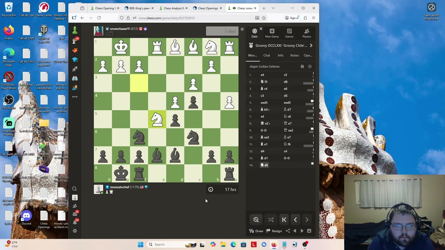
Task: Click the download game icon
Action: (x=309, y=231)
